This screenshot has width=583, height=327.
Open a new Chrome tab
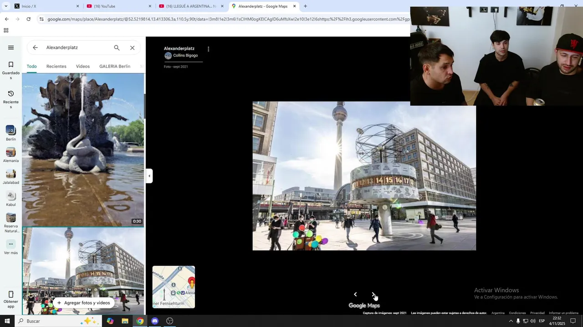[x=305, y=6]
